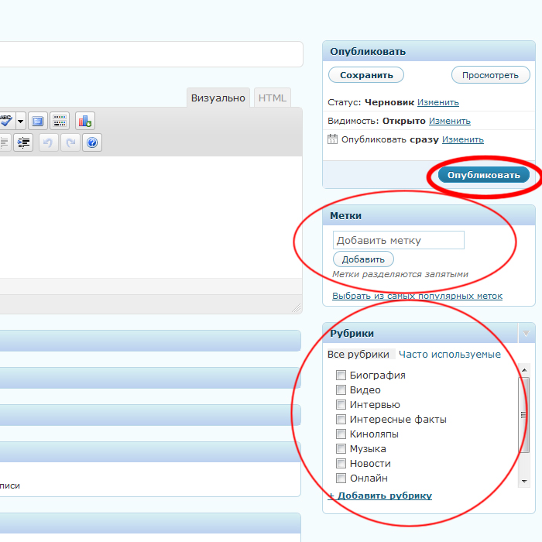
Task: Tick the Новости category checkbox
Action: click(x=341, y=464)
